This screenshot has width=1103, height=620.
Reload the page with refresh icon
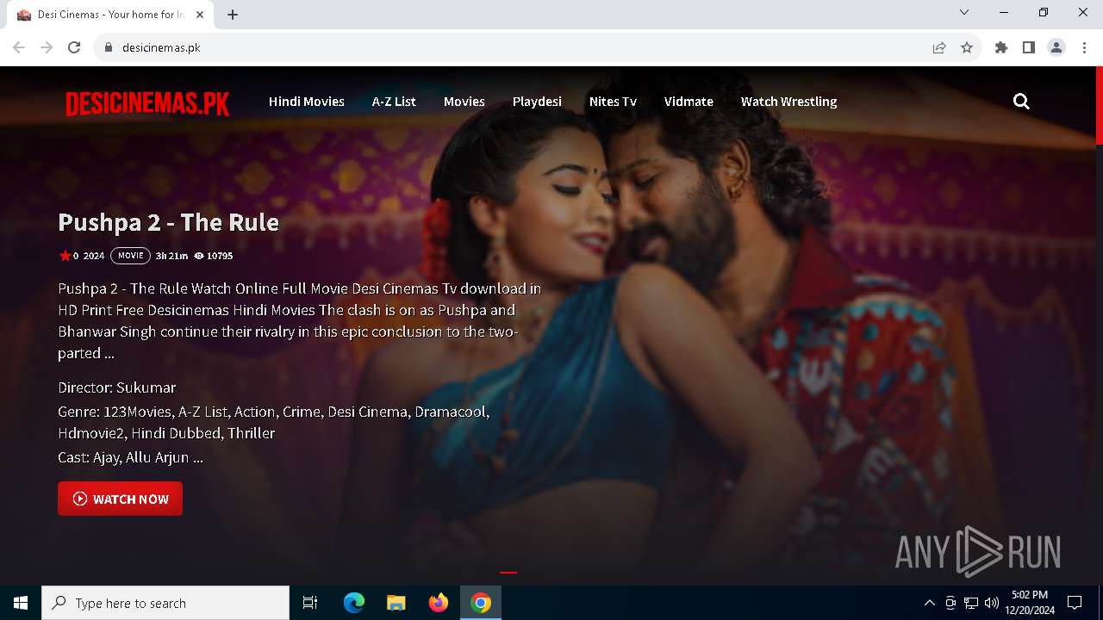(x=74, y=47)
